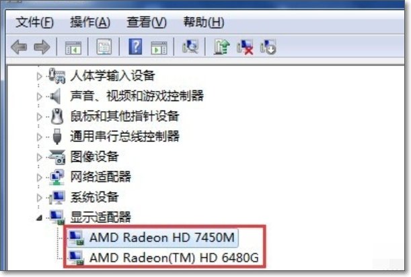Expand 声音、视频和游戏控制器 category
411x277 pixels.
click(x=39, y=96)
